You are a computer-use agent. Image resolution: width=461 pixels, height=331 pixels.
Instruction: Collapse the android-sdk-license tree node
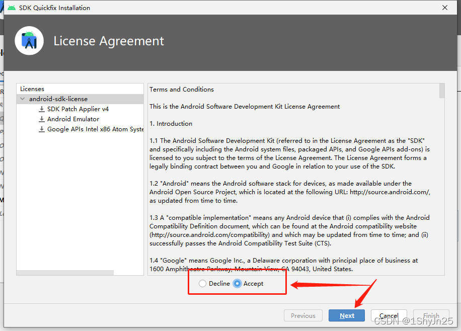pyautogui.click(x=22, y=99)
